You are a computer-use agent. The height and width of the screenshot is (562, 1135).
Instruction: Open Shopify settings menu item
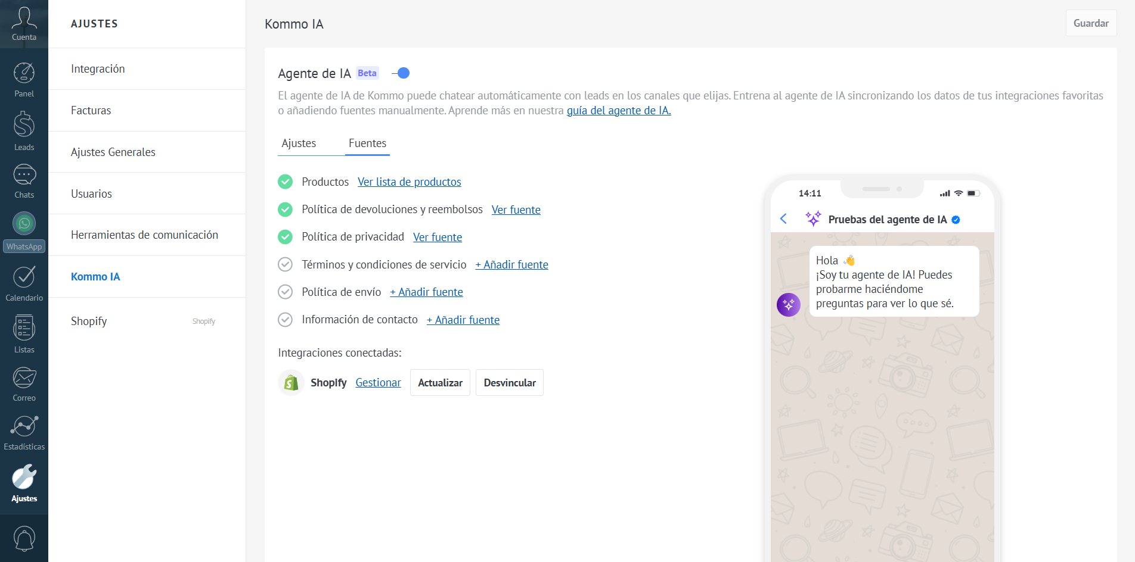click(x=147, y=321)
